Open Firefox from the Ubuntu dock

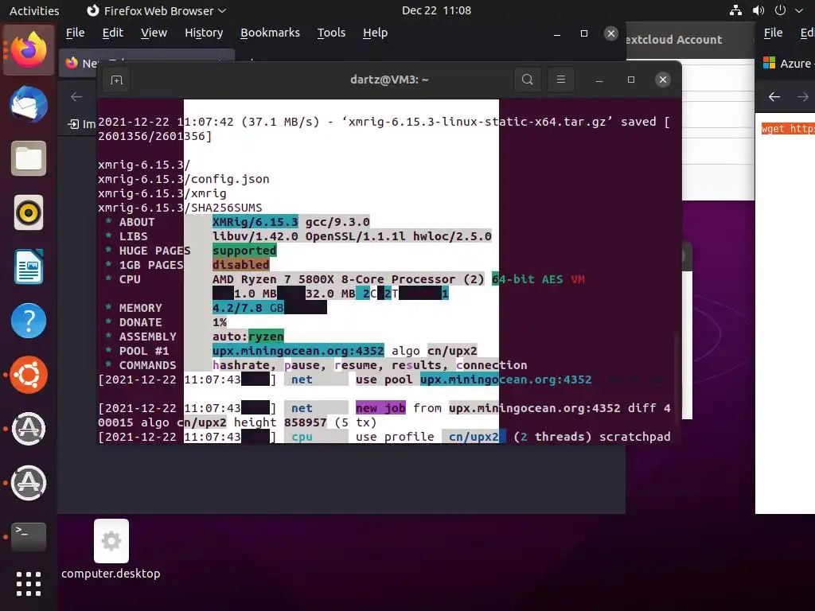click(29, 50)
